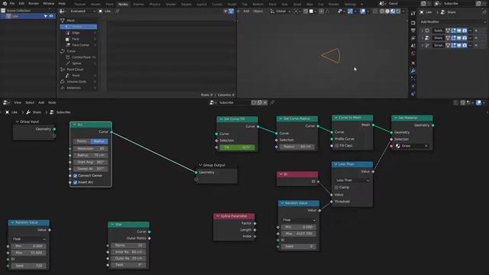
Task: Open the Object properties orange square tab
Action: click(413, 63)
